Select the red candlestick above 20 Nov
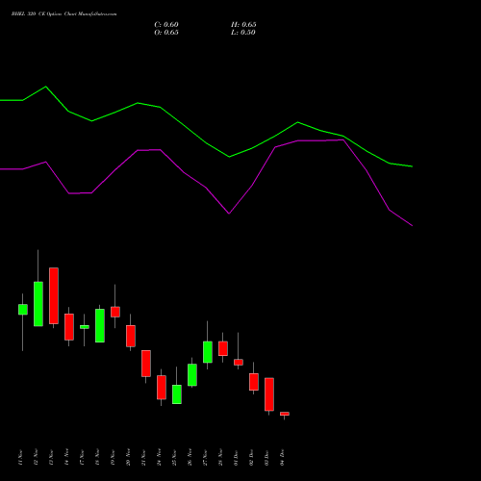Image resolution: width=481 pixels, height=481 pixels. pyautogui.click(x=131, y=336)
